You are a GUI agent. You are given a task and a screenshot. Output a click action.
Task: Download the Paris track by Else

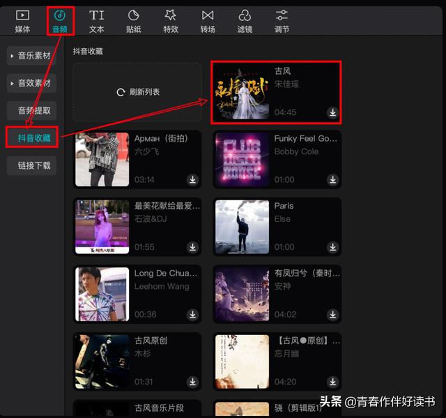tap(332, 247)
